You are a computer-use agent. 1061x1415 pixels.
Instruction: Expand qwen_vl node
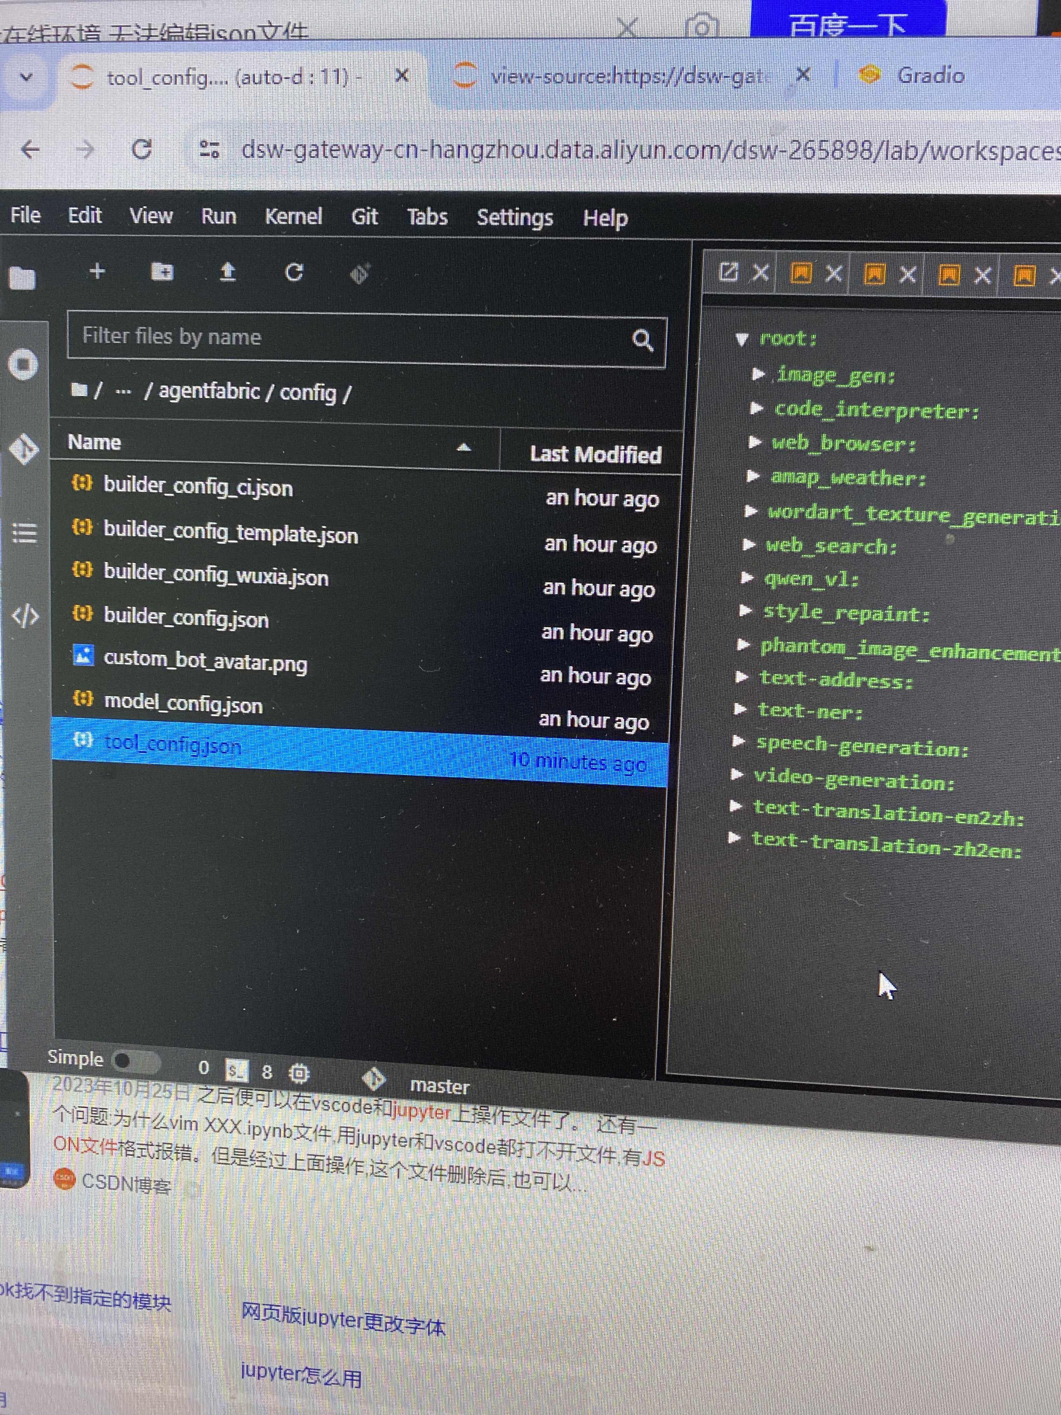747,577
